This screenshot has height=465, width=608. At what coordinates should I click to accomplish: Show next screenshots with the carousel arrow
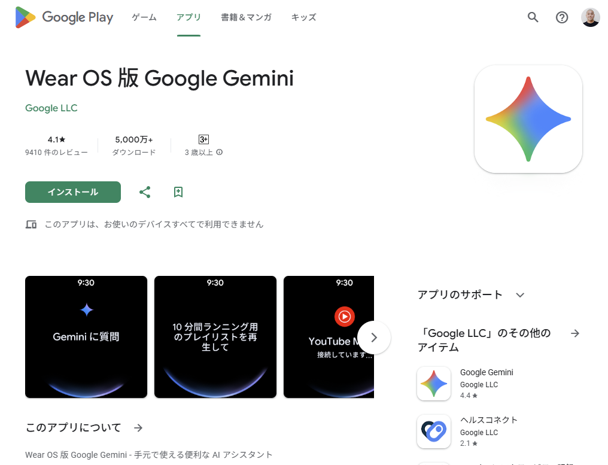(374, 338)
